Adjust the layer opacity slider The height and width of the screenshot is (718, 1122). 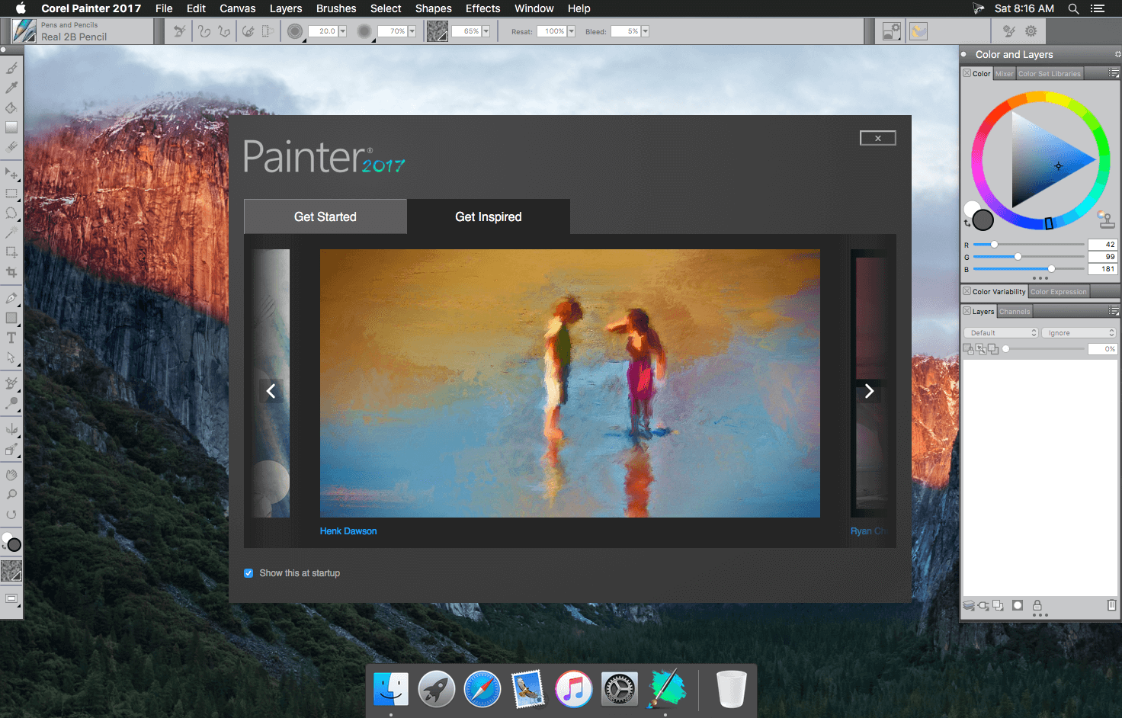[x=1043, y=349]
